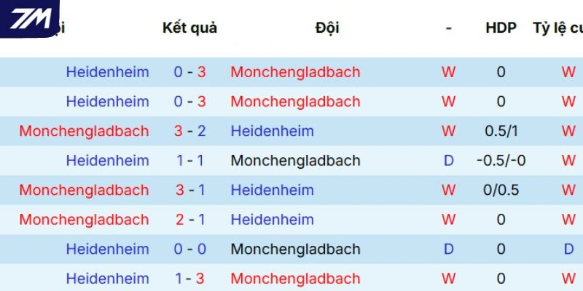
Task: Open the 1 - 1 match score
Action: click(189, 161)
